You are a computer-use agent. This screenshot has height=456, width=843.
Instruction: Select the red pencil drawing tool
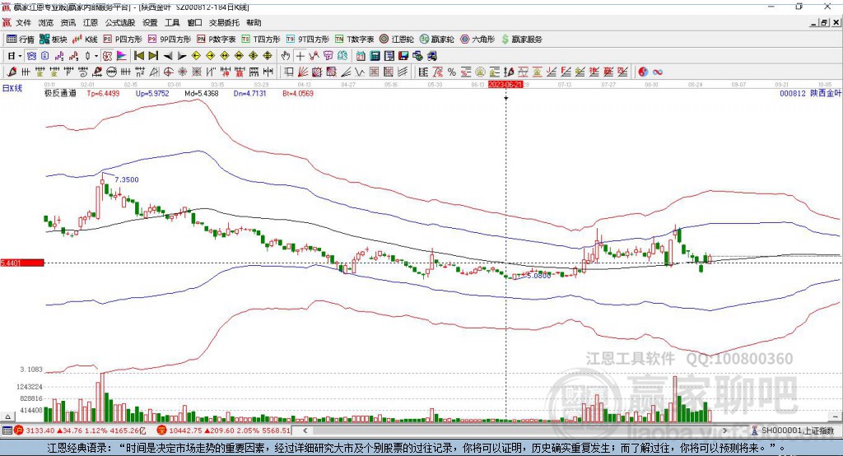12,72
